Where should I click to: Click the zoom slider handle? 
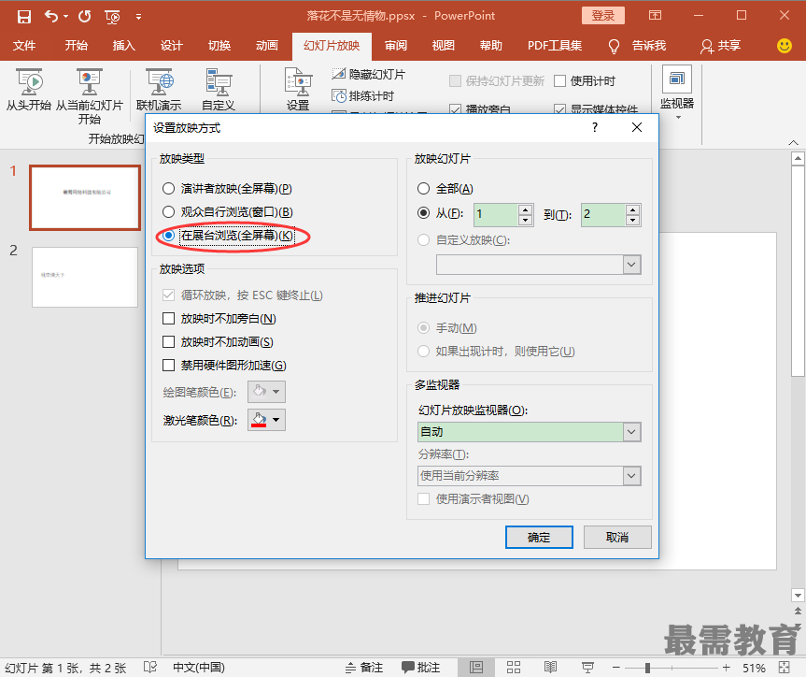[x=647, y=668]
